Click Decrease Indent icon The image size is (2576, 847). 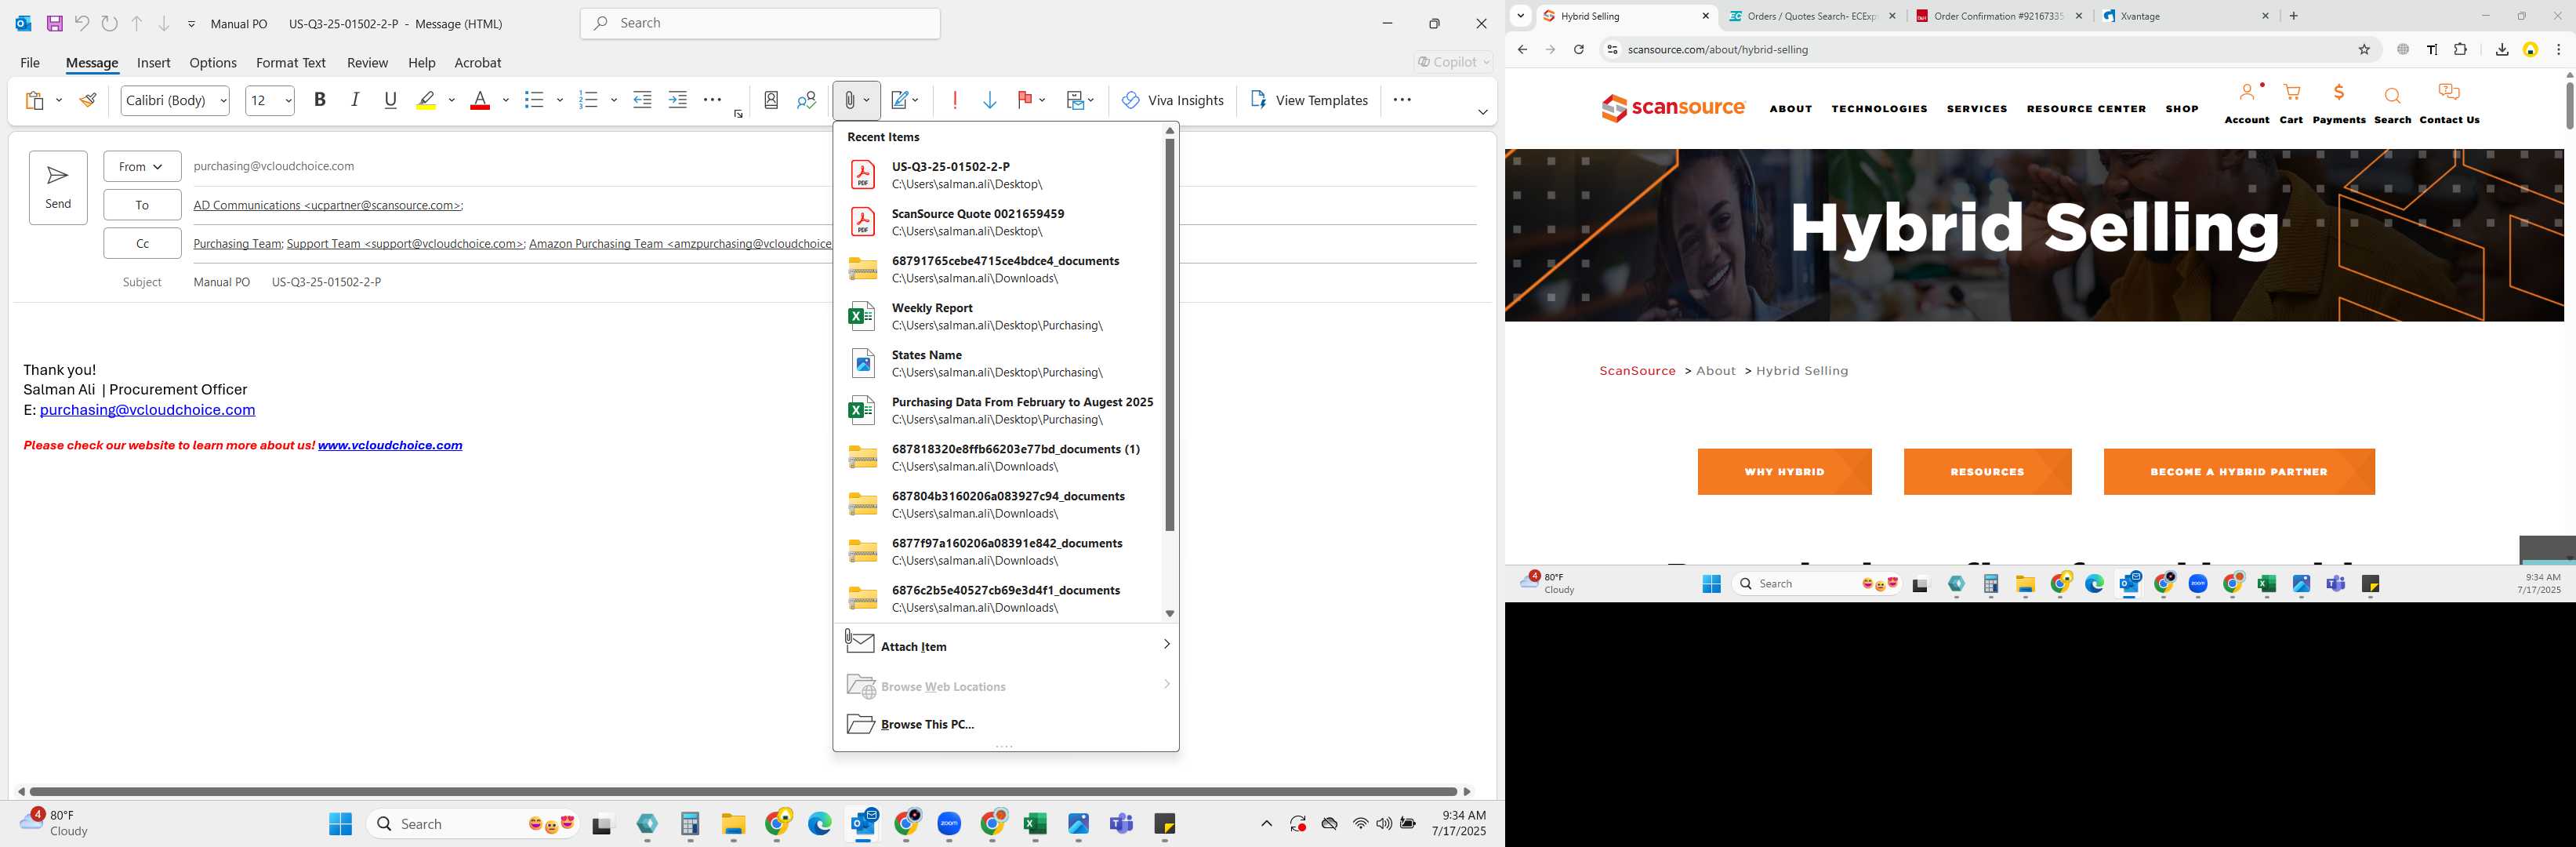coord(643,100)
